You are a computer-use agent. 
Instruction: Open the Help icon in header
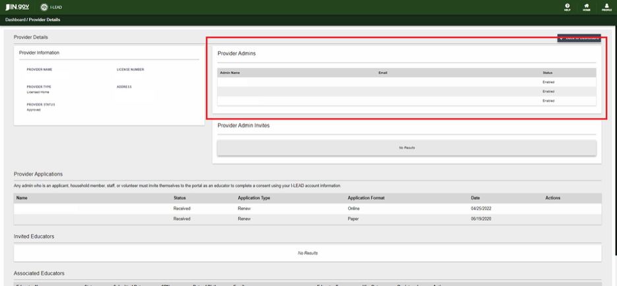tap(567, 7)
